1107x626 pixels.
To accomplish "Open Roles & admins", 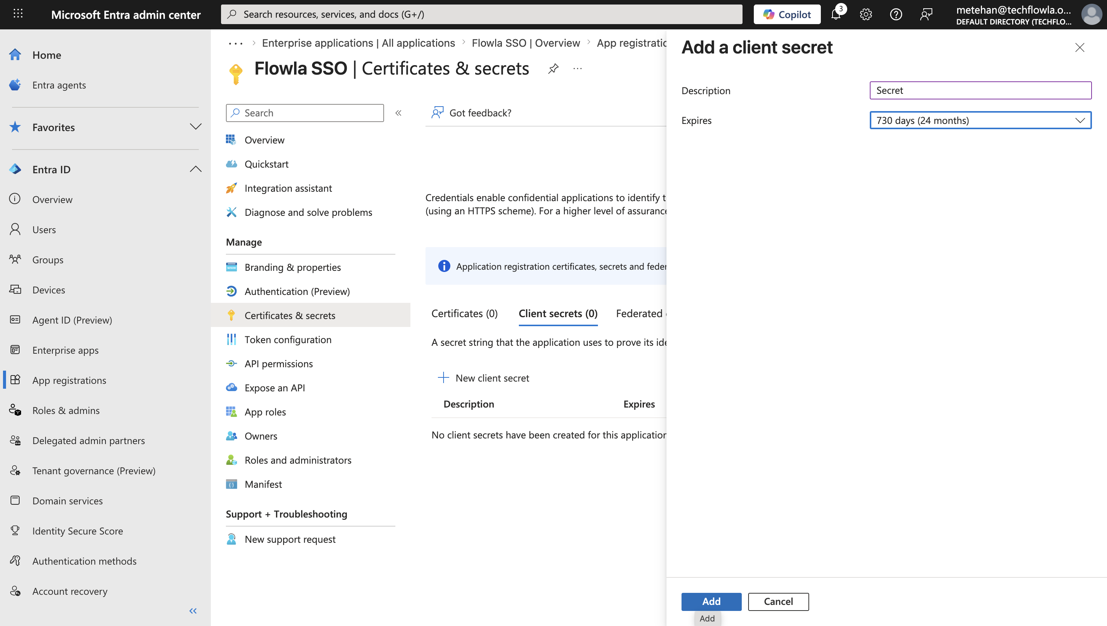I will click(66, 410).
